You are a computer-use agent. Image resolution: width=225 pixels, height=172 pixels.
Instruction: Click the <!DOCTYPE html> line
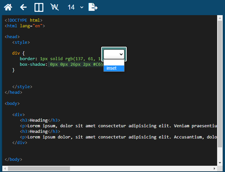pos(24,20)
